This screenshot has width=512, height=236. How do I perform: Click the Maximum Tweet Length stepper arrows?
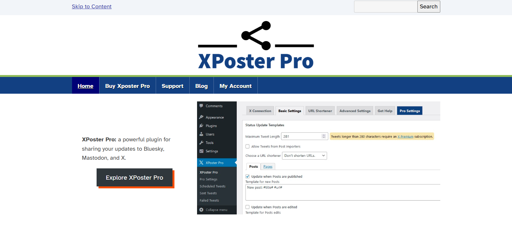[x=324, y=136]
